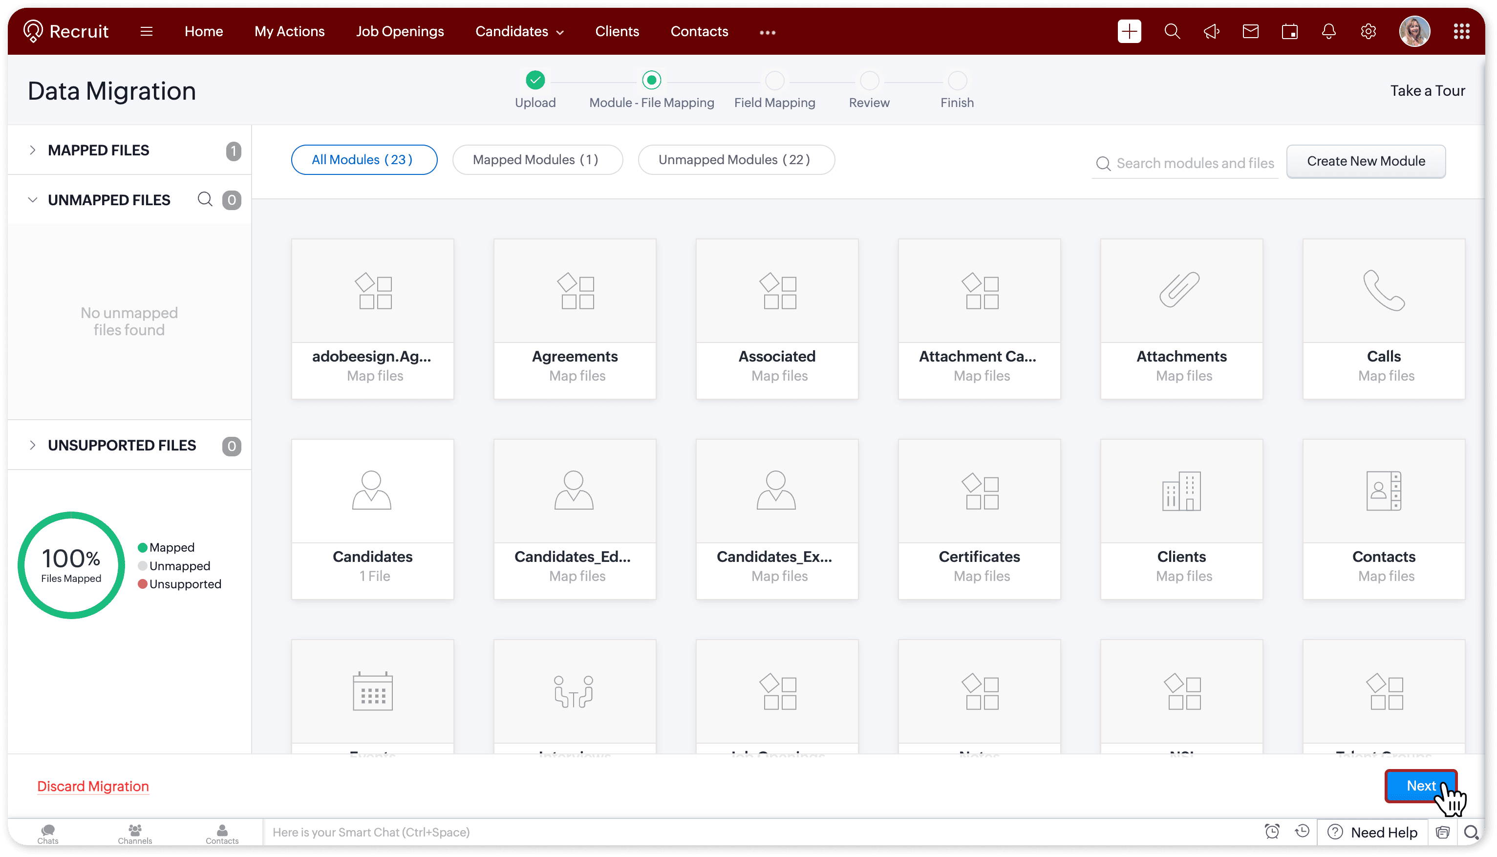Open the mail envelope icon
Image resolution: width=1497 pixels, height=857 pixels.
(1250, 31)
